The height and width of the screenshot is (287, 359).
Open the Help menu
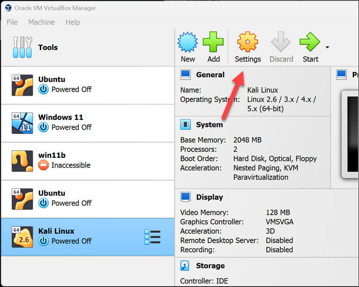pyautogui.click(x=73, y=22)
